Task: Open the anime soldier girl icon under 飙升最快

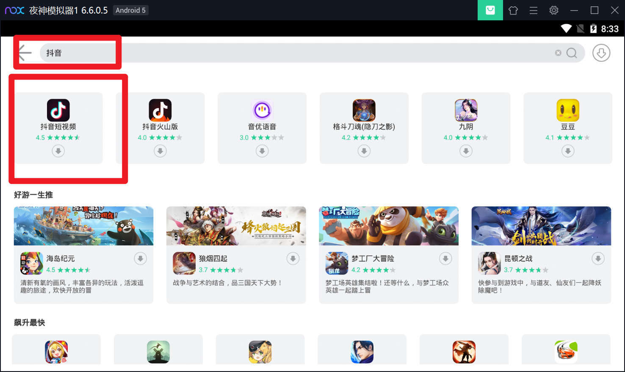Action: click(260, 352)
